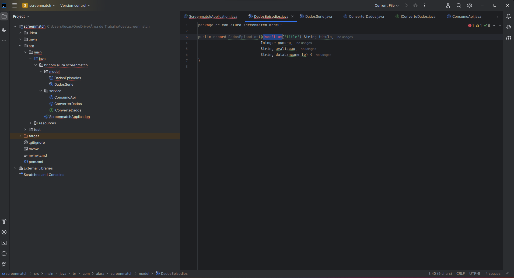Switch to ScreenmatchApplication.java tab

pos(211,16)
